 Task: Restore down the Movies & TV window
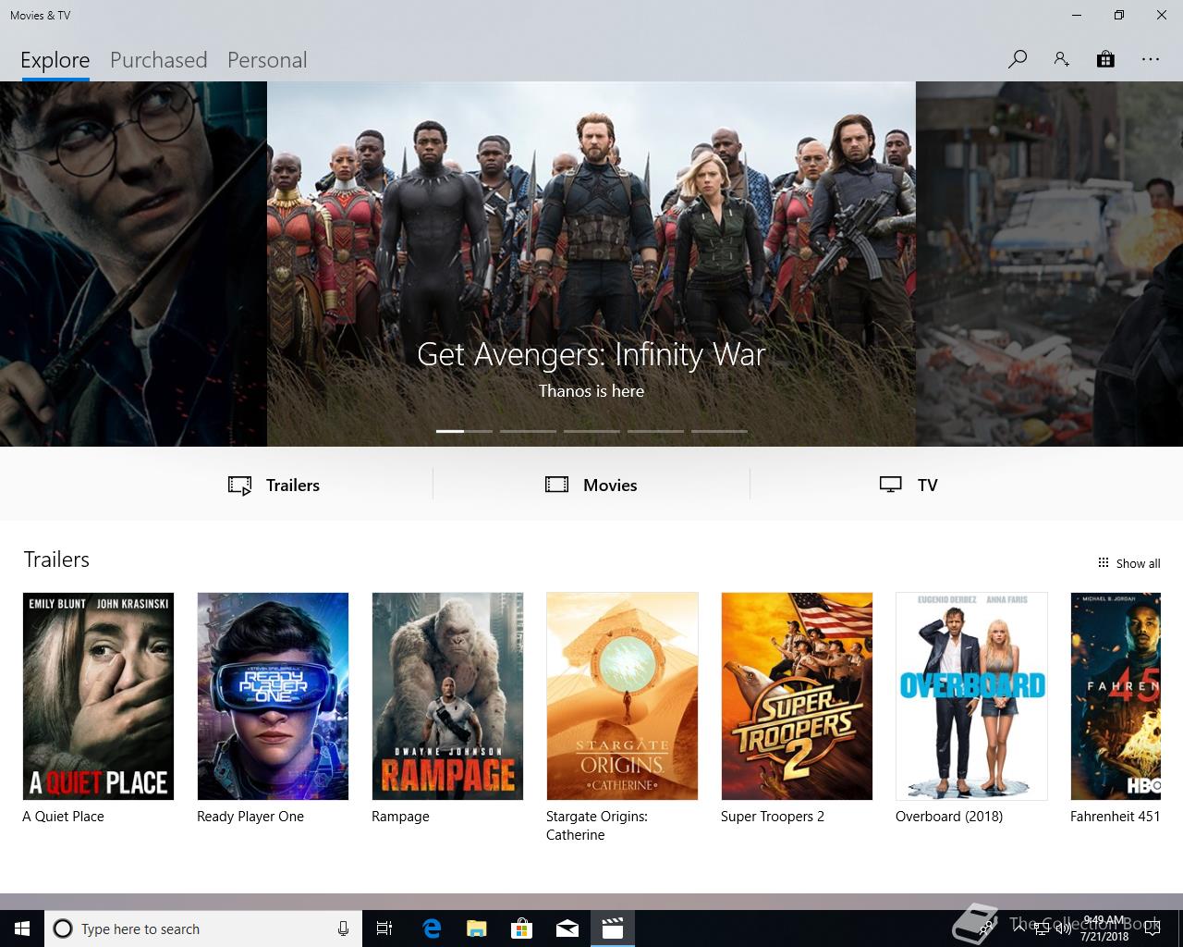coord(1119,15)
